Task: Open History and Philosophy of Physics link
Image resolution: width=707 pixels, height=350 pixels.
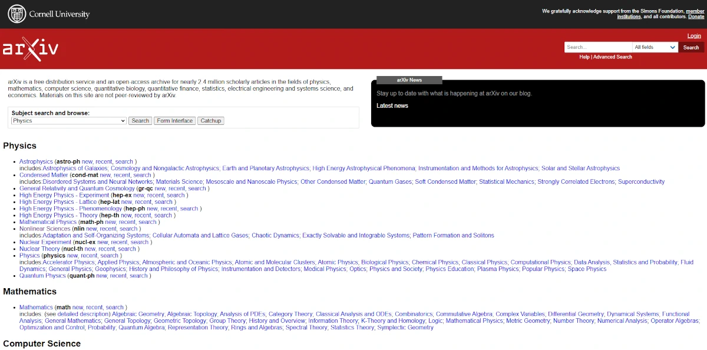Action: point(174,269)
